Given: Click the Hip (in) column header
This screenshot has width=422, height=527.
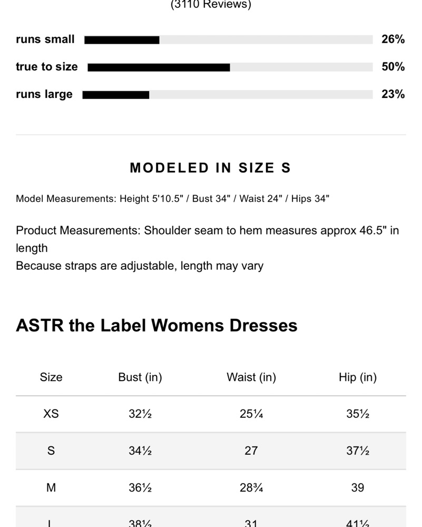Looking at the screenshot, I should coord(358,377).
